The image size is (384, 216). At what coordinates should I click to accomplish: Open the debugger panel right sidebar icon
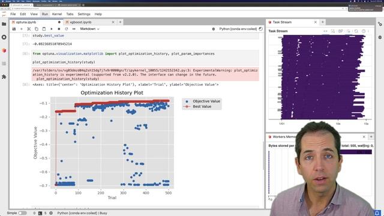[x=380, y=37]
